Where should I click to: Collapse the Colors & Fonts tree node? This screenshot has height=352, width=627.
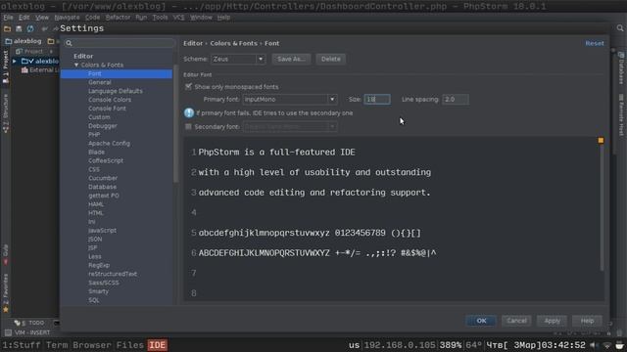click(76, 65)
